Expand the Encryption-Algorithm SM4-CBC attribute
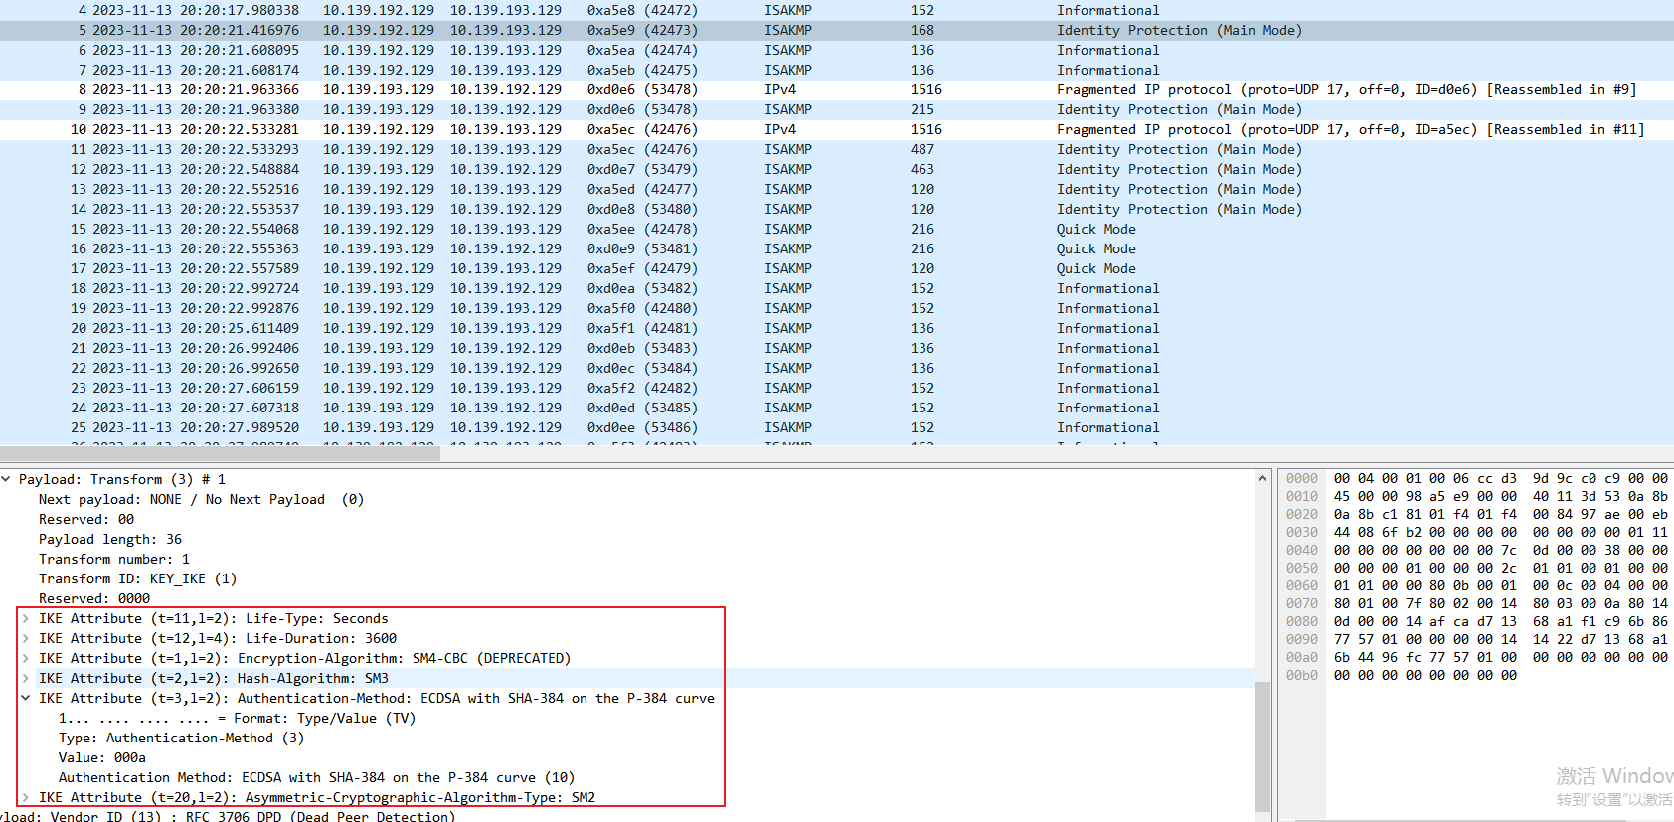1674x822 pixels. pyautogui.click(x=26, y=658)
